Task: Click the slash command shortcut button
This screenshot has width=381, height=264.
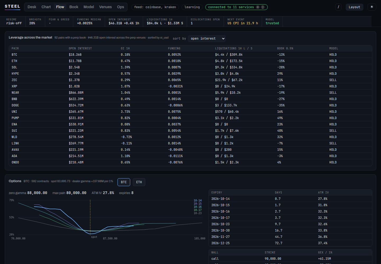Action: (x=338, y=7)
